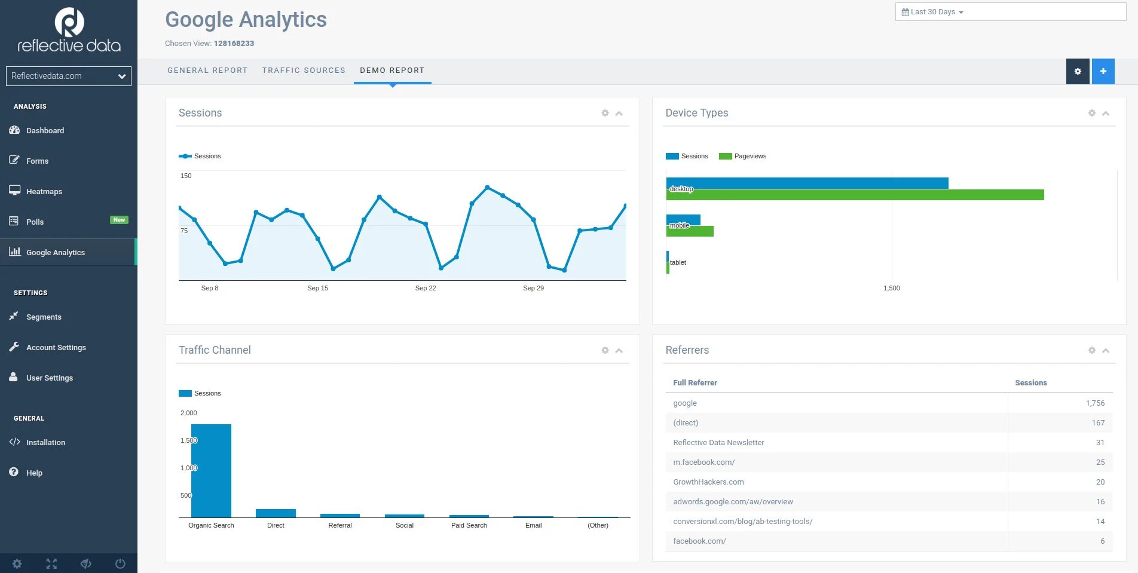Open the Reflectivedata.com site dropdown

click(x=69, y=76)
